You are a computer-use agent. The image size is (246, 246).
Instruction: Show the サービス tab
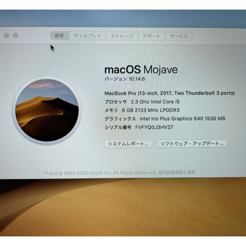[179, 36]
